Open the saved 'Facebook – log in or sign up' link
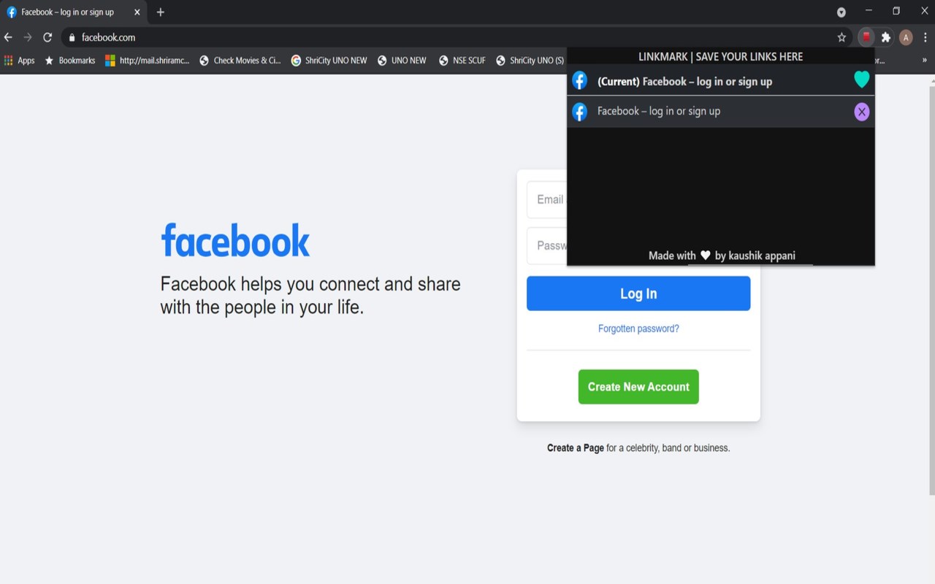 point(659,111)
